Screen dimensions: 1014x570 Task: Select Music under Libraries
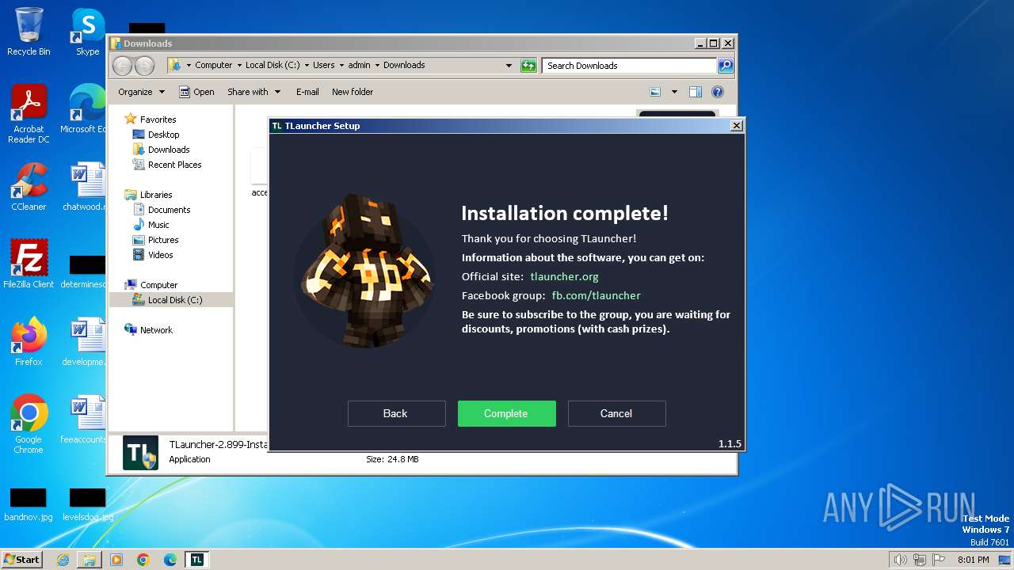point(158,225)
